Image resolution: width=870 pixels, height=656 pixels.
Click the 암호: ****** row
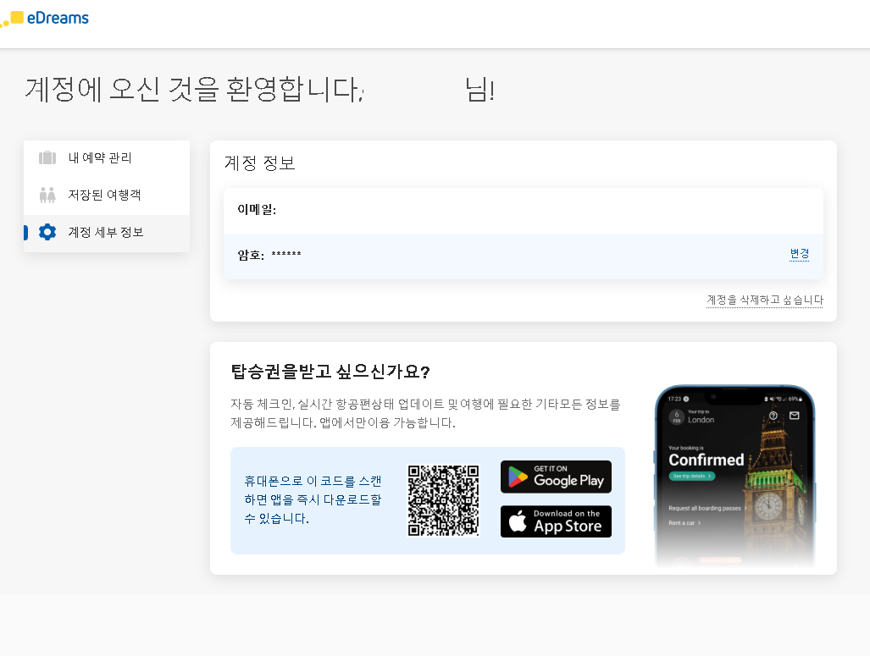pyautogui.click(x=524, y=256)
